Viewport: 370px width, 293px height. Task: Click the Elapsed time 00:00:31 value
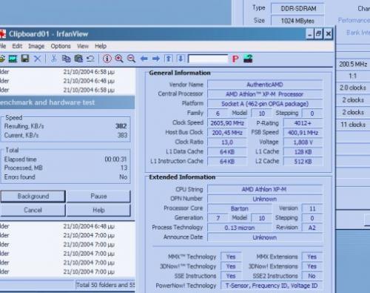pyautogui.click(x=115, y=159)
